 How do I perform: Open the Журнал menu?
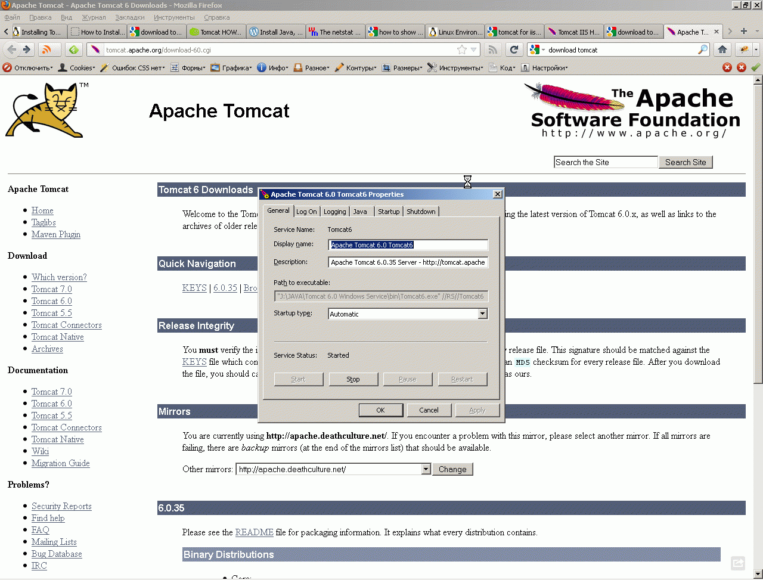(x=94, y=17)
